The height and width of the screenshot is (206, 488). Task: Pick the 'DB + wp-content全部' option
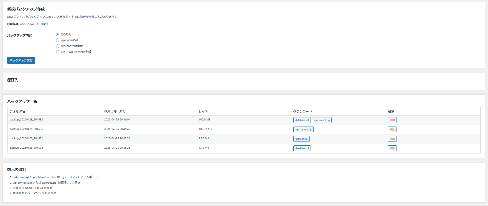point(58,52)
